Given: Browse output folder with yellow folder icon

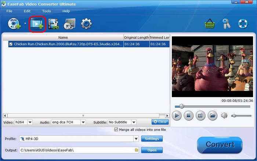Looking at the screenshot, I should (x=136, y=150).
